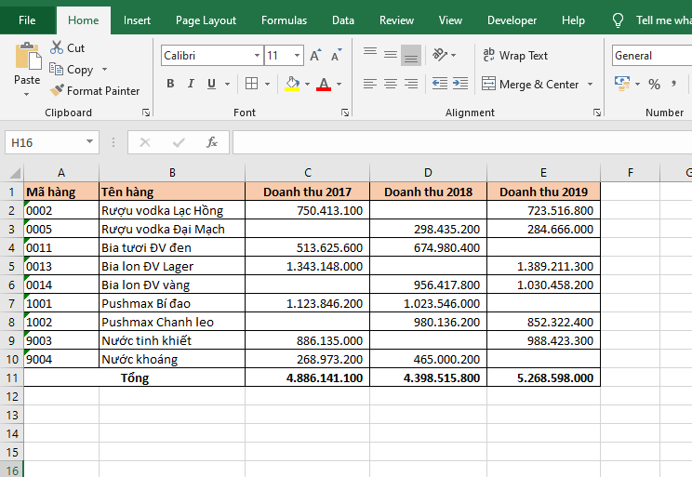Toggle Bold formatting

tap(170, 84)
